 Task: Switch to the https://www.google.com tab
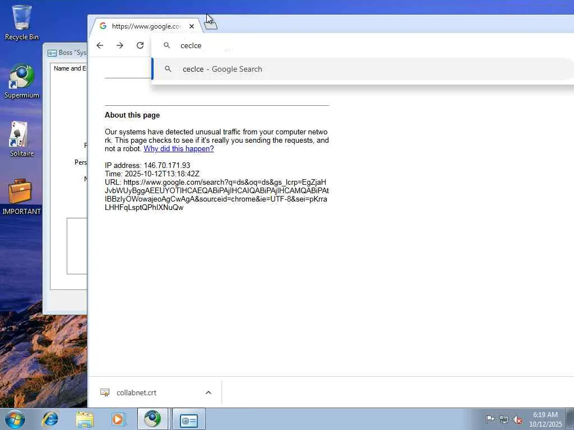(x=146, y=26)
